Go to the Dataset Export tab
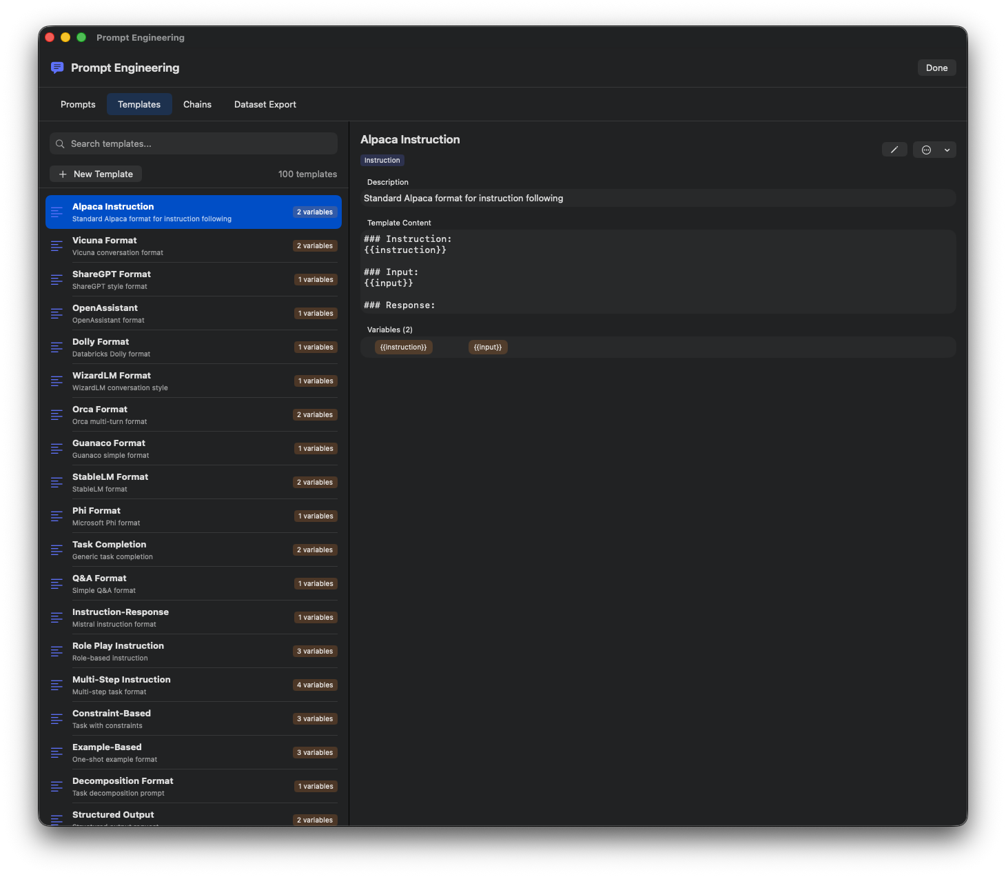The height and width of the screenshot is (877, 1006). [x=265, y=105]
